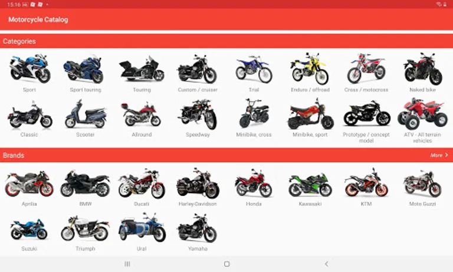Tap the Ducati brand motorcycle picture
The image size is (453, 272).
(x=142, y=183)
